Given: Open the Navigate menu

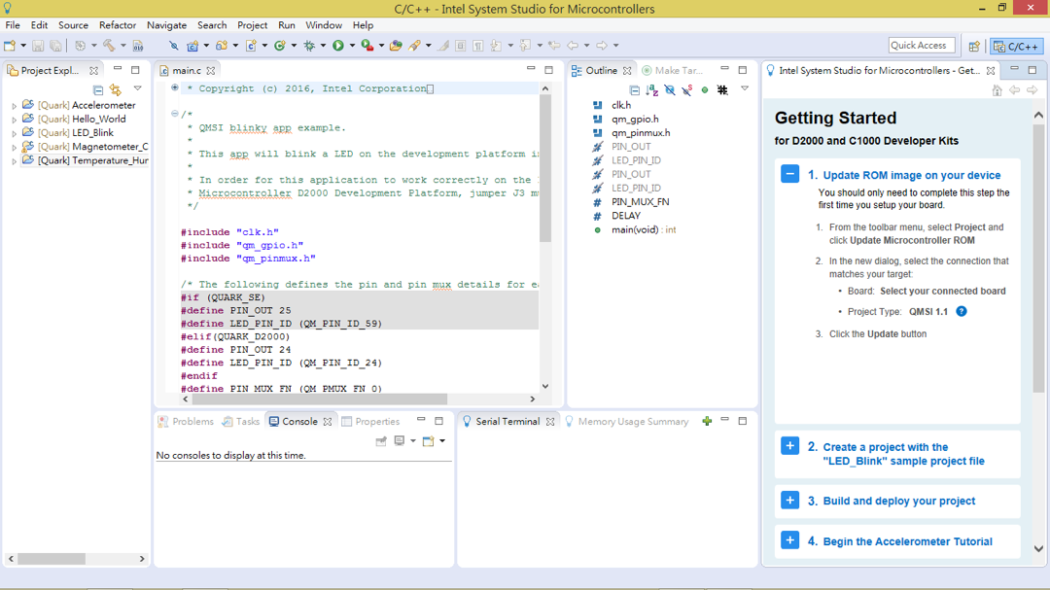Looking at the screenshot, I should click(167, 24).
